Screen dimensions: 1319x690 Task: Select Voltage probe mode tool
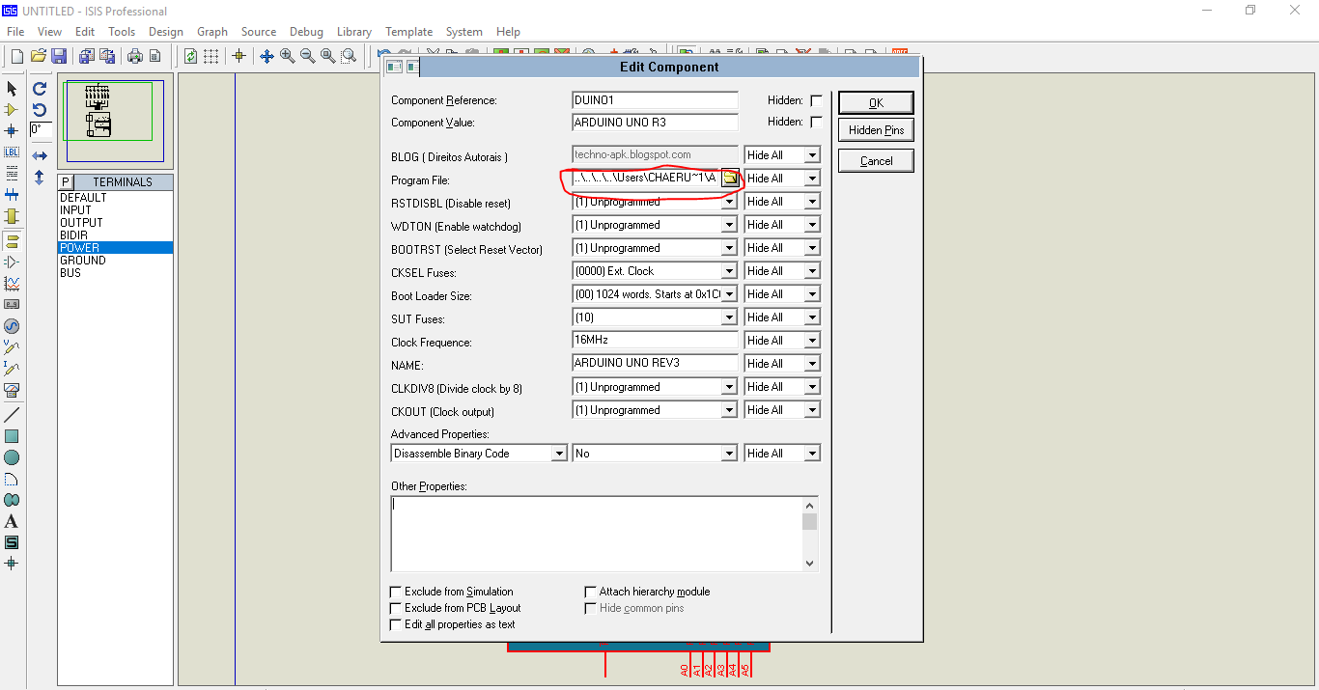tap(12, 347)
